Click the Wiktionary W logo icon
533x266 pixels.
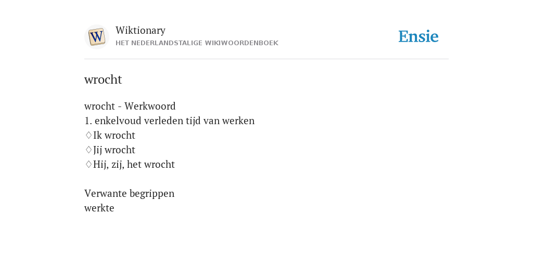click(x=96, y=37)
